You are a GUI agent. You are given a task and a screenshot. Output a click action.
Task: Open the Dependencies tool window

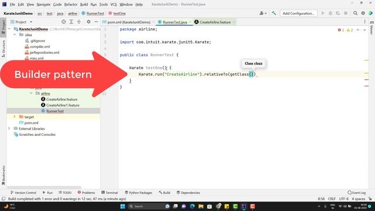point(188,193)
